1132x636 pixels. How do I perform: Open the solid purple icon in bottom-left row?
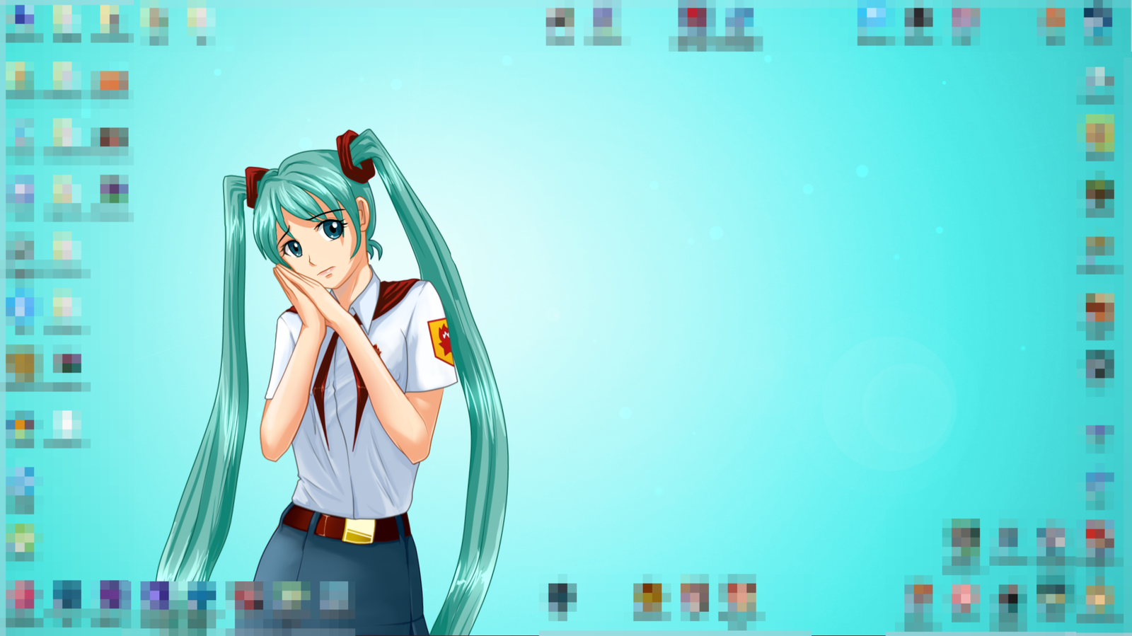112,595
